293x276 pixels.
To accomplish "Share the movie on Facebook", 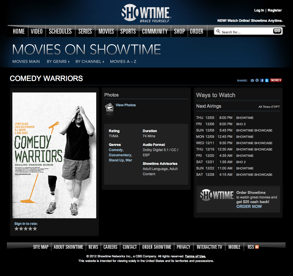I will pyautogui.click(x=262, y=80).
